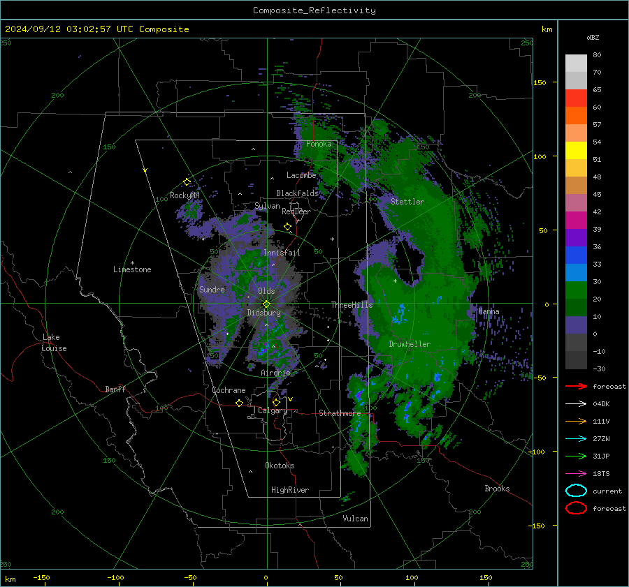Click the cyan current ellipse icon
The image size is (629, 587).
(576, 491)
